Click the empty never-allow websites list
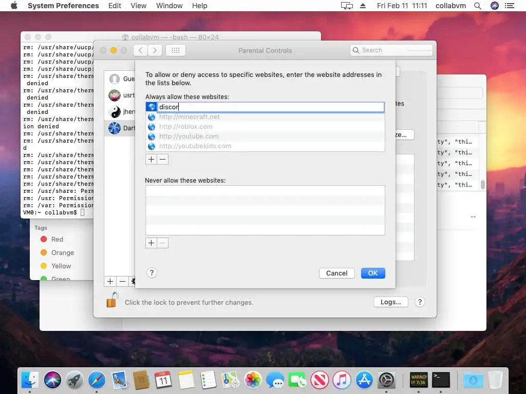 [265, 210]
